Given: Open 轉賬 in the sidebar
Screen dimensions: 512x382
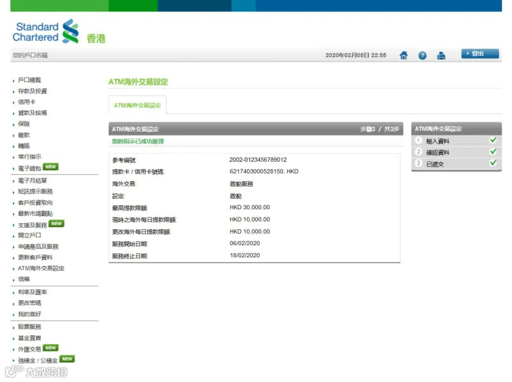Looking at the screenshot, I should (x=24, y=146).
